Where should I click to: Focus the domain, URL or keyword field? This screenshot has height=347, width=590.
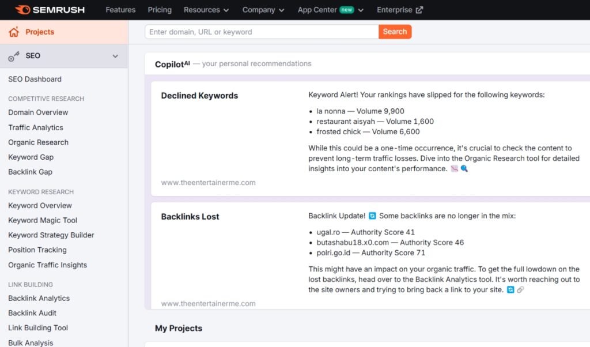click(262, 32)
